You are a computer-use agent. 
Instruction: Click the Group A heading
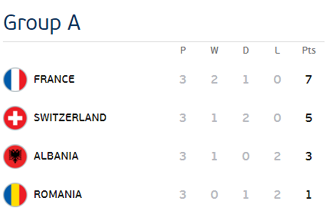pos(42,23)
